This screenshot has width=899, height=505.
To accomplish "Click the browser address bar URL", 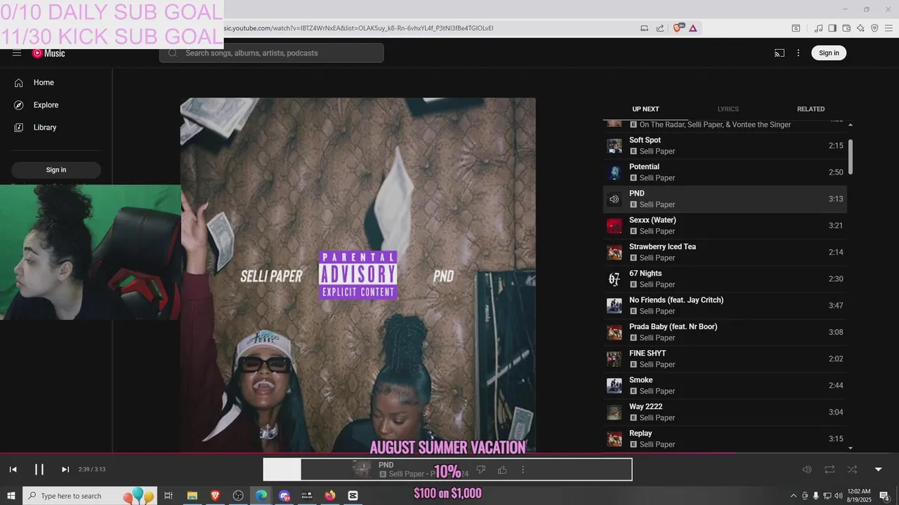I will [x=358, y=28].
